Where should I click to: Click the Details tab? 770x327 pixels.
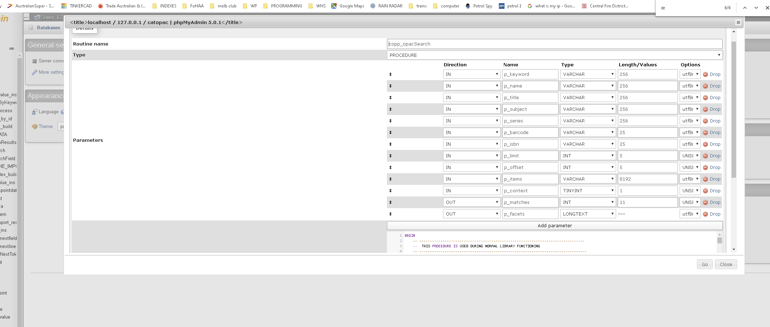point(84,29)
